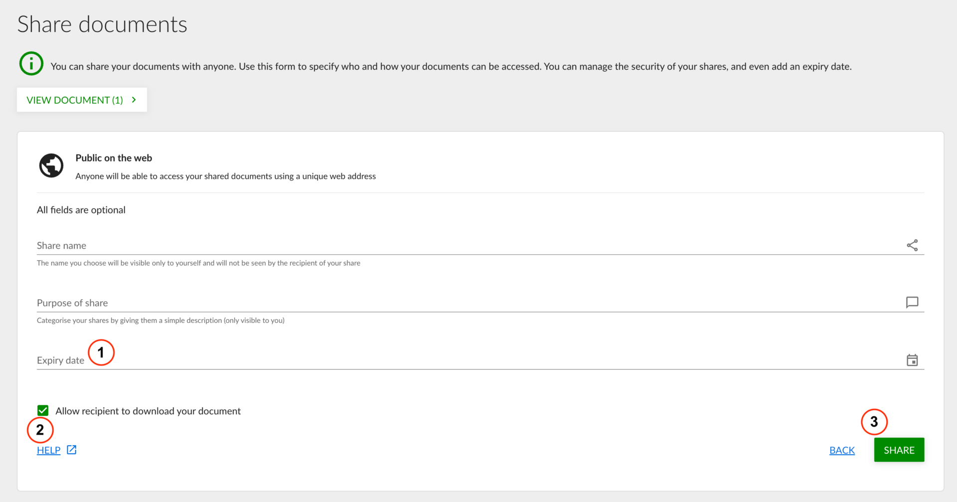The image size is (957, 502).
Task: Click the globe Public on the web icon
Action: click(51, 166)
